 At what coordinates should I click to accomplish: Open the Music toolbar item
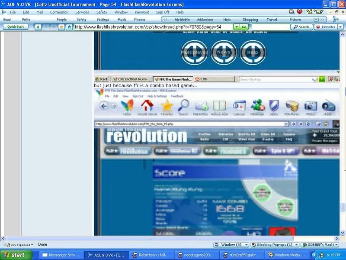[x=122, y=19]
